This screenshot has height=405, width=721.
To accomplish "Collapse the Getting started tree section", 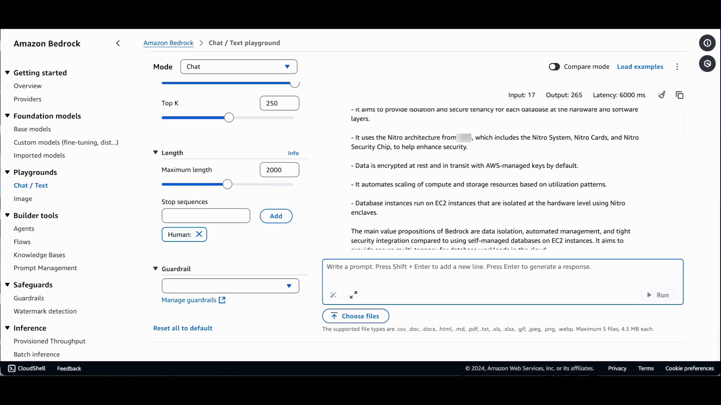I will (8, 73).
